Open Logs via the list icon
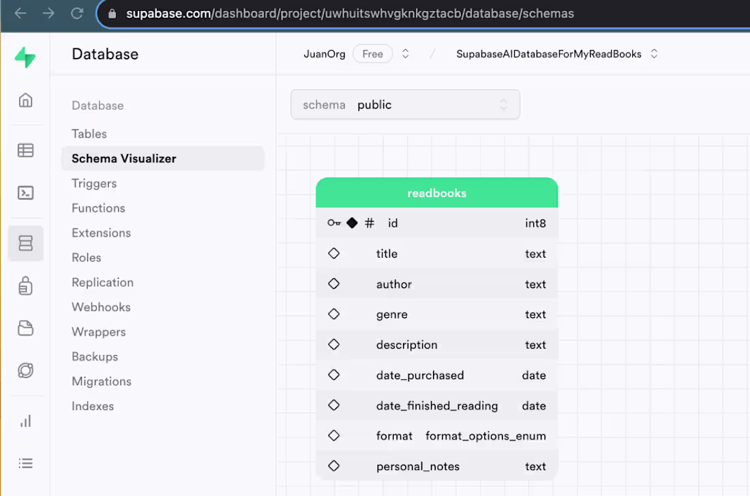750x496 pixels. click(25, 463)
